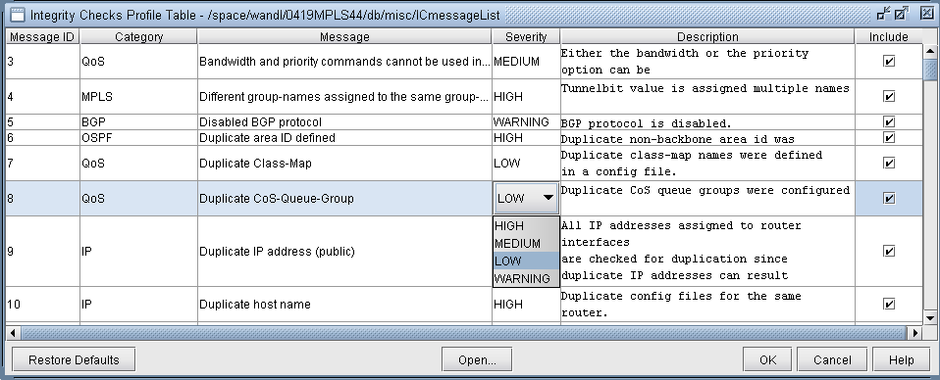Select description 'Duplicate CoS queue groups were configured'

707,198
